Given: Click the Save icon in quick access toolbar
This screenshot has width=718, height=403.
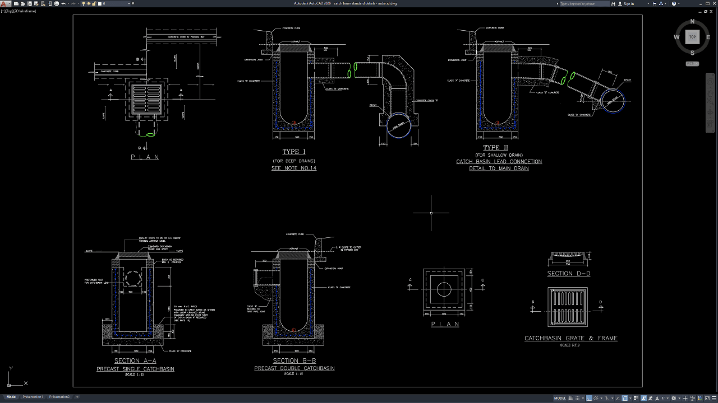Looking at the screenshot, I should [30, 3].
